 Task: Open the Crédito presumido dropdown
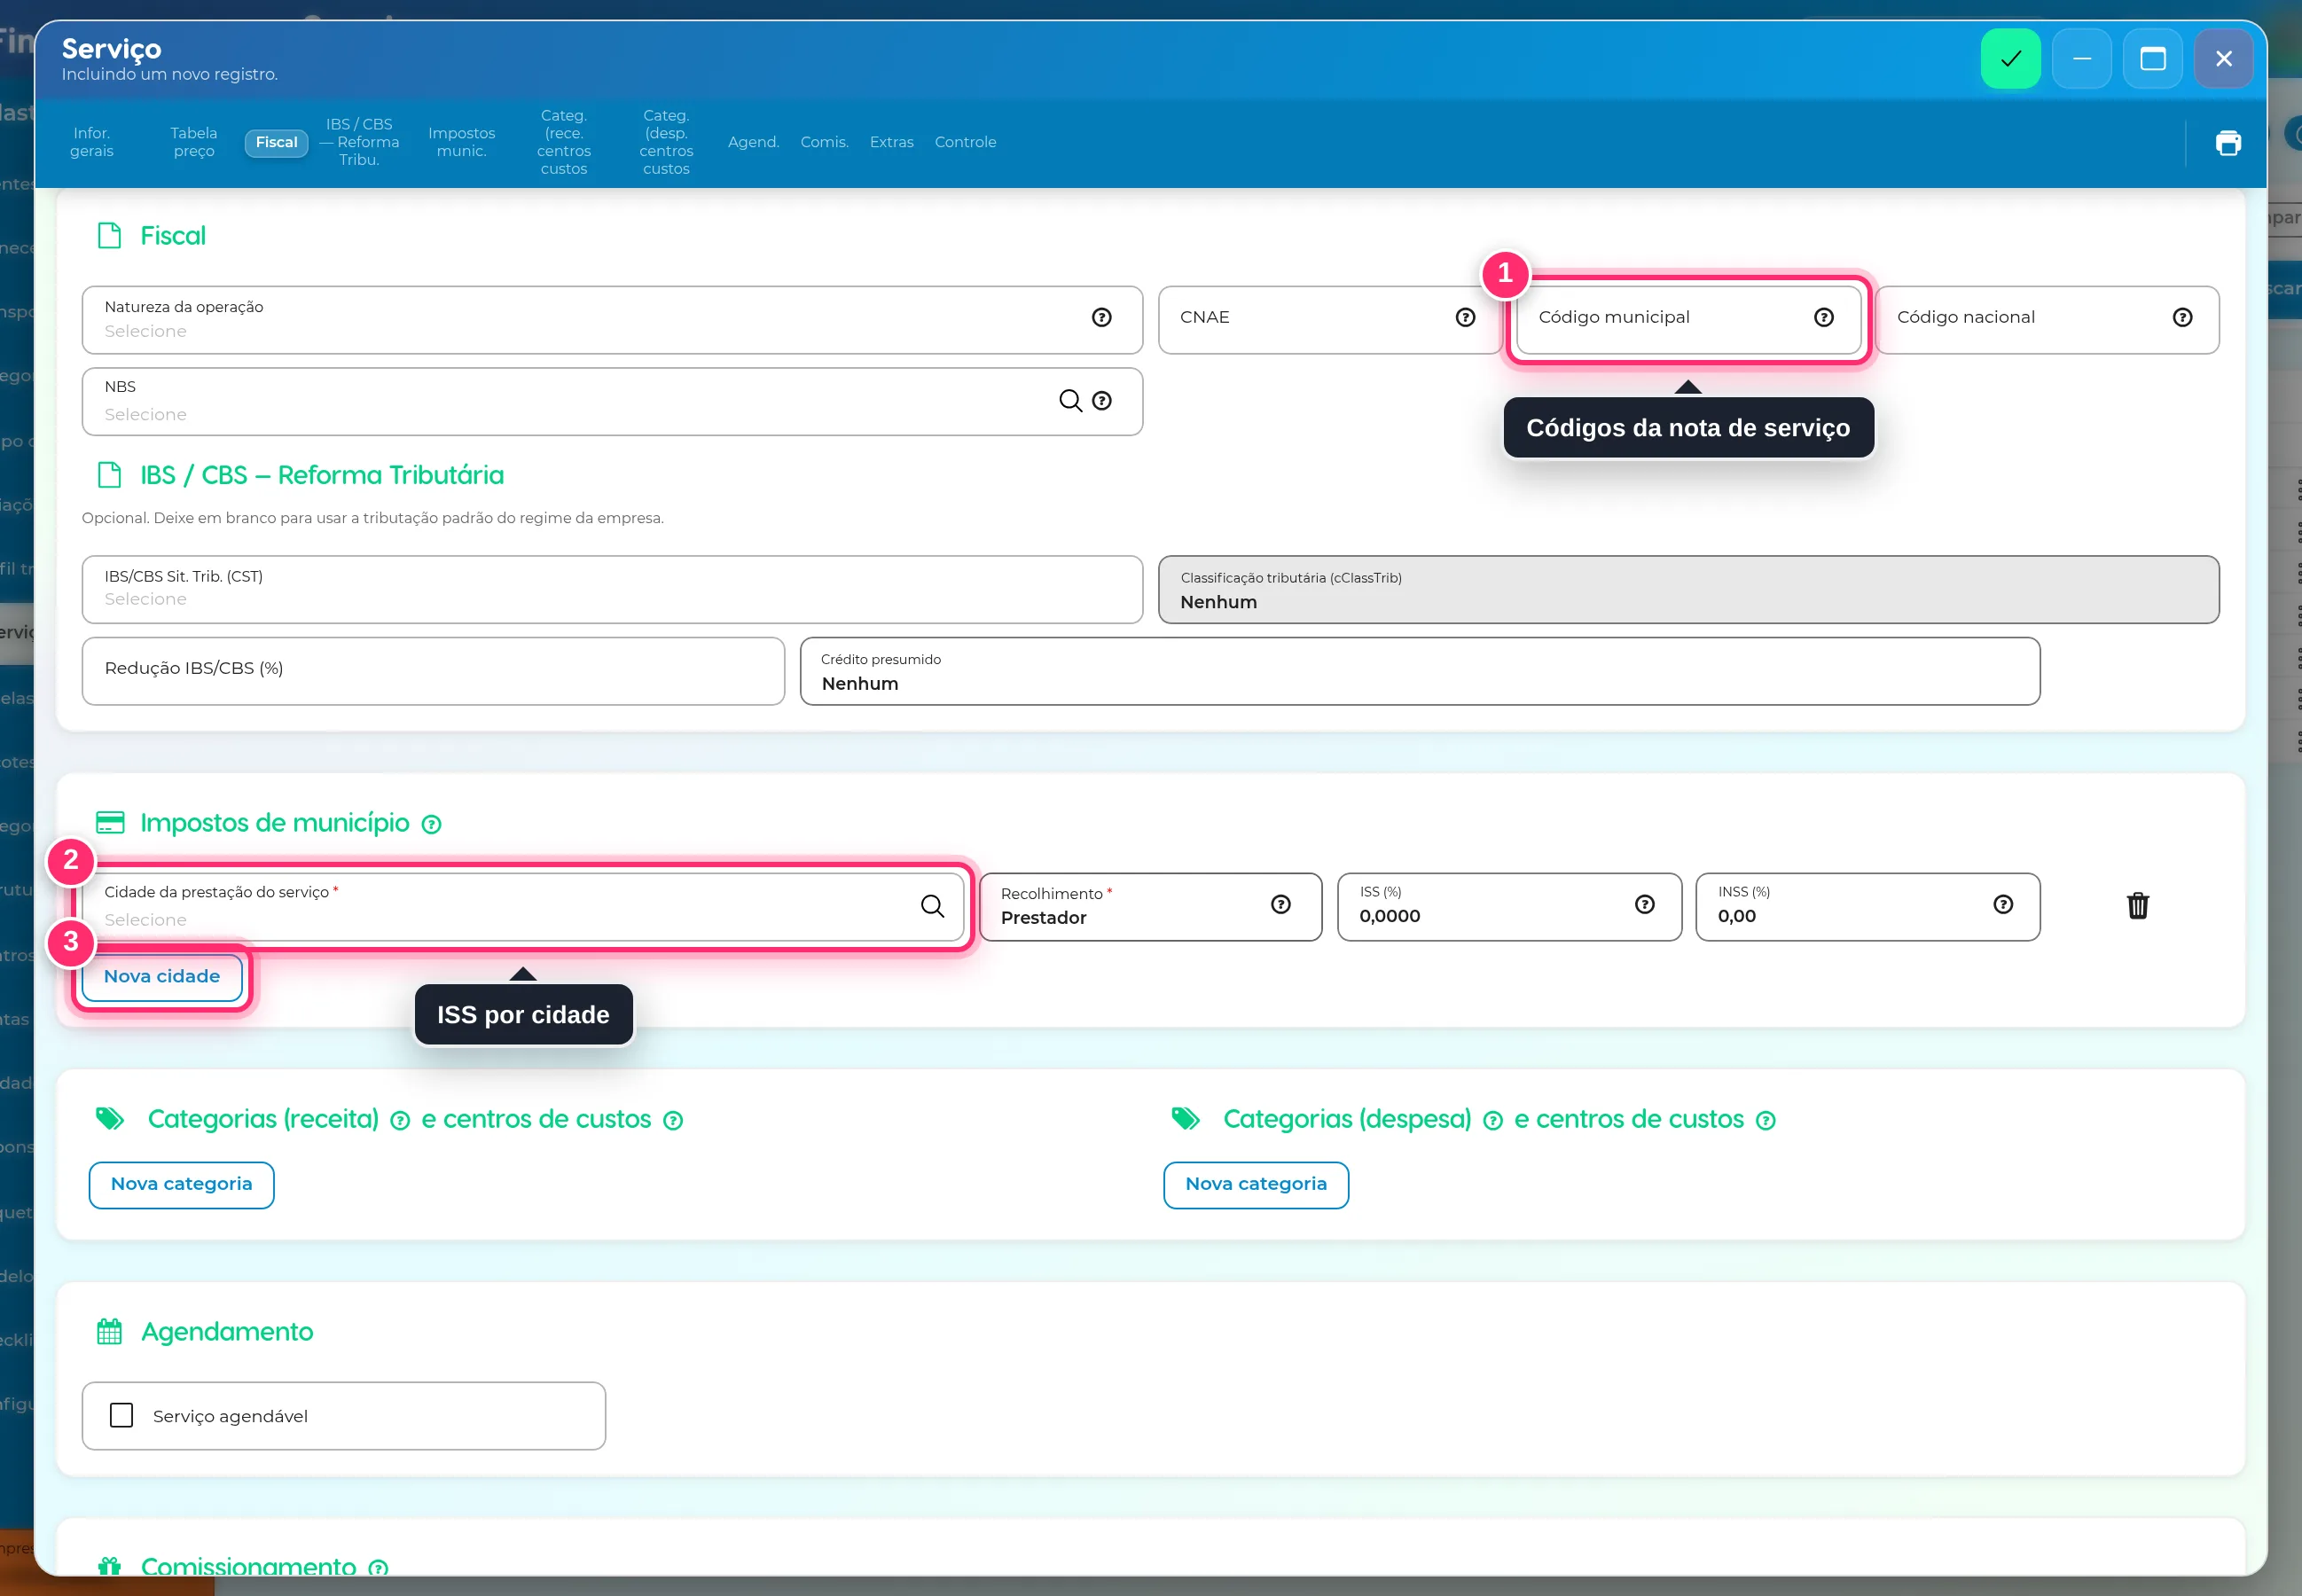1420,671
